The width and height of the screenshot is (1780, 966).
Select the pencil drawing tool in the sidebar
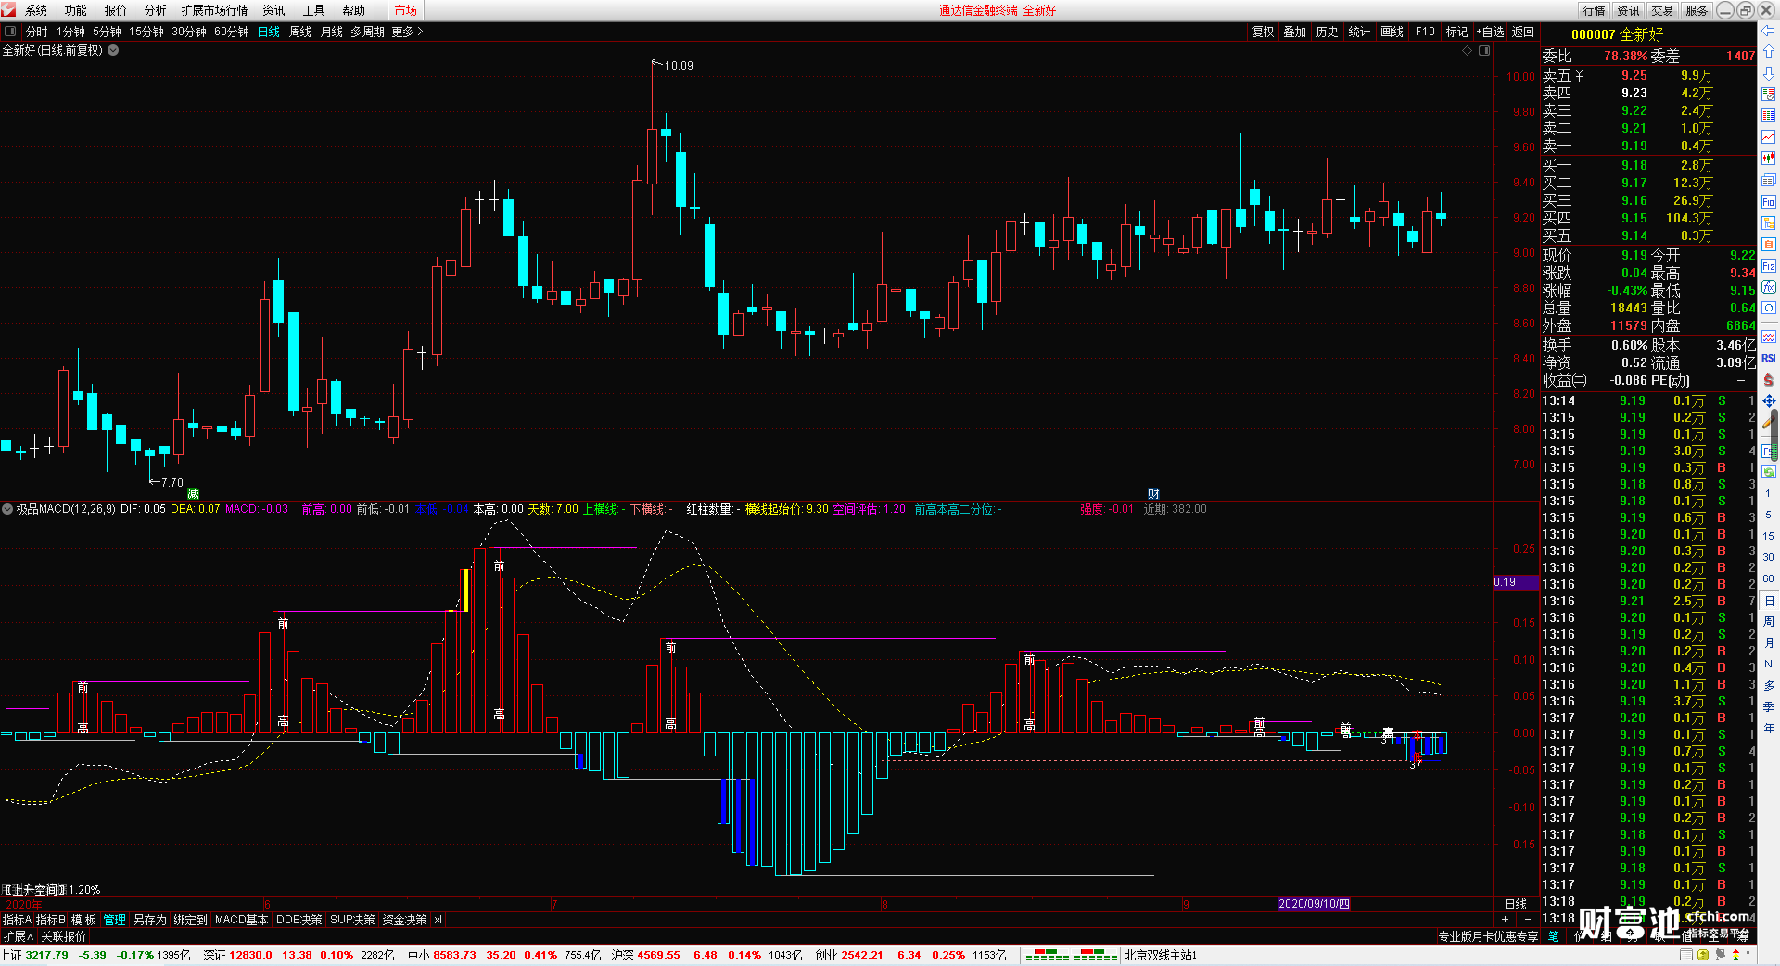tap(1769, 422)
